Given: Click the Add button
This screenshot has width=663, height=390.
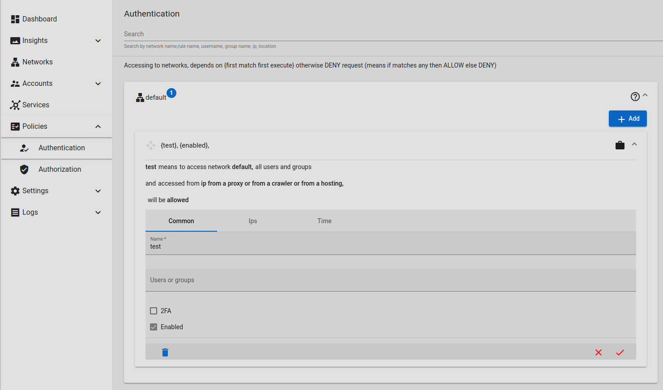Looking at the screenshot, I should pos(628,119).
